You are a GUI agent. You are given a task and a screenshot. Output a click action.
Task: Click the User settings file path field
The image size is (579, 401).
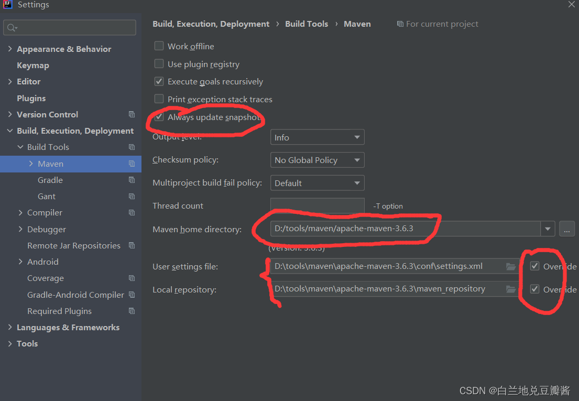click(x=395, y=266)
